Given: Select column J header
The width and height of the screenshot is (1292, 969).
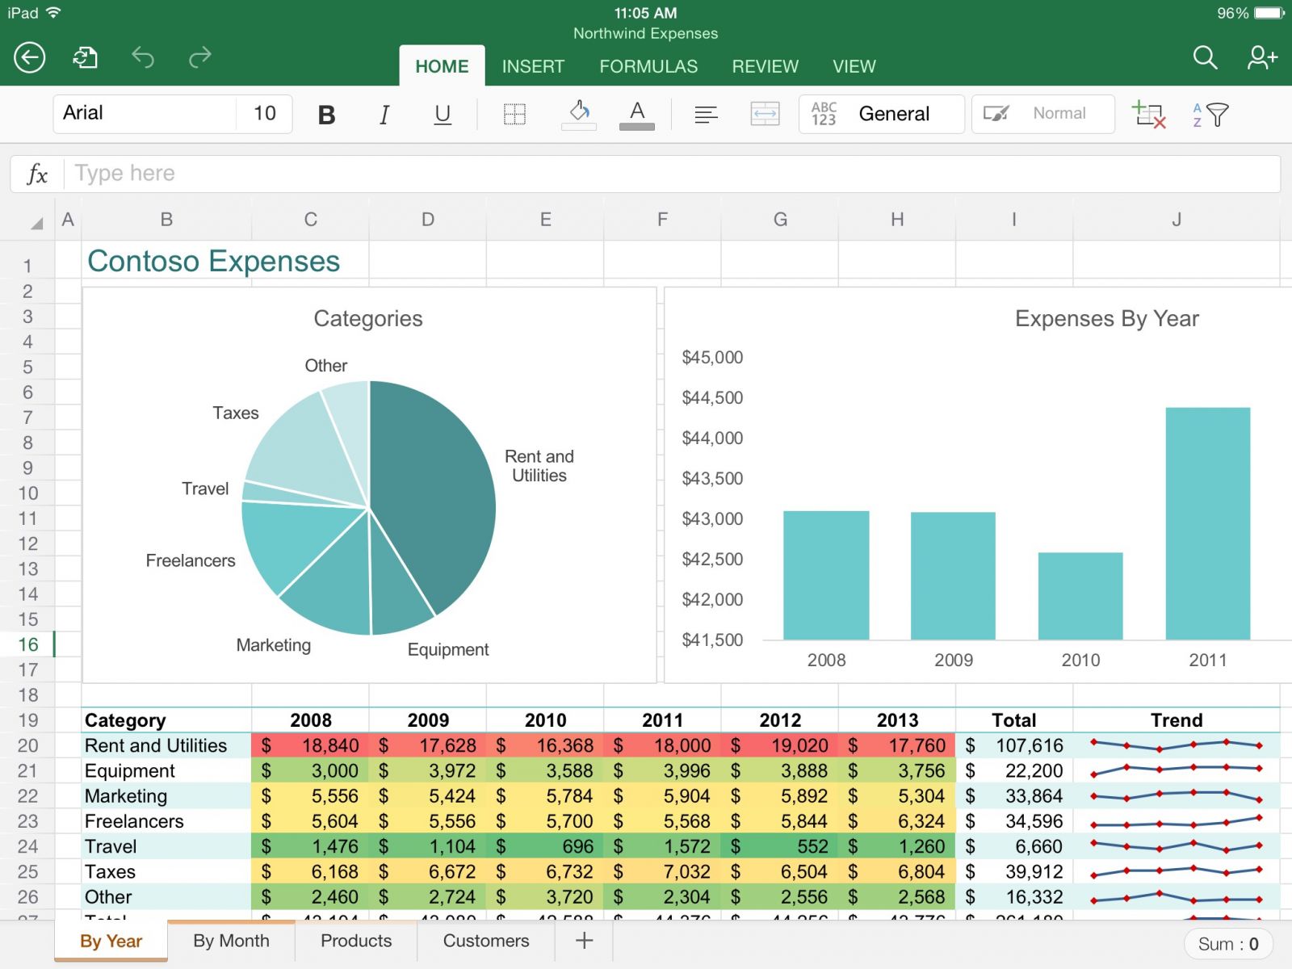Looking at the screenshot, I should (x=1177, y=220).
